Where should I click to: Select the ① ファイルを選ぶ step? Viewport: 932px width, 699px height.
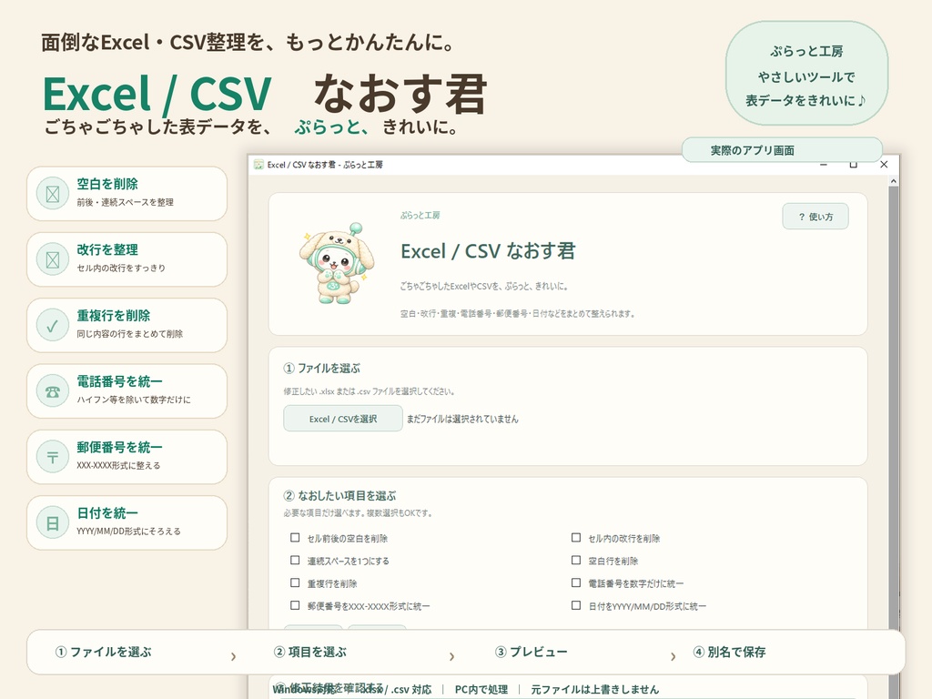(104, 652)
